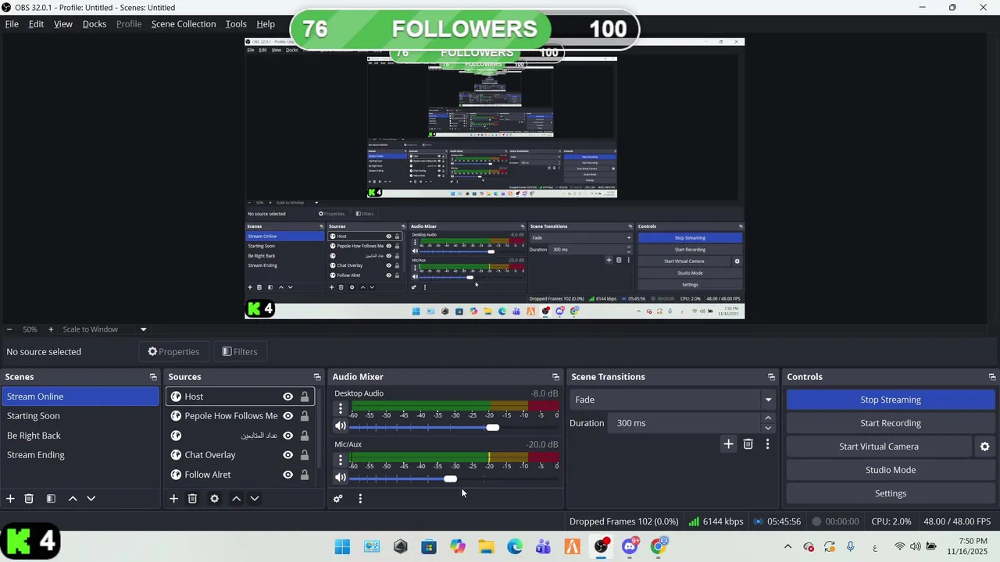Hide the Host source
The image size is (1000, 562).
pos(287,397)
